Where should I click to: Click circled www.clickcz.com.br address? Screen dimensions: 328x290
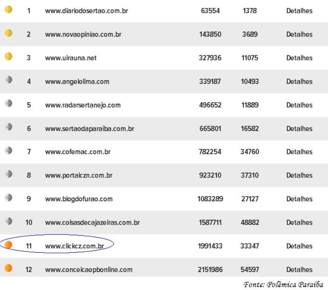click(x=74, y=246)
